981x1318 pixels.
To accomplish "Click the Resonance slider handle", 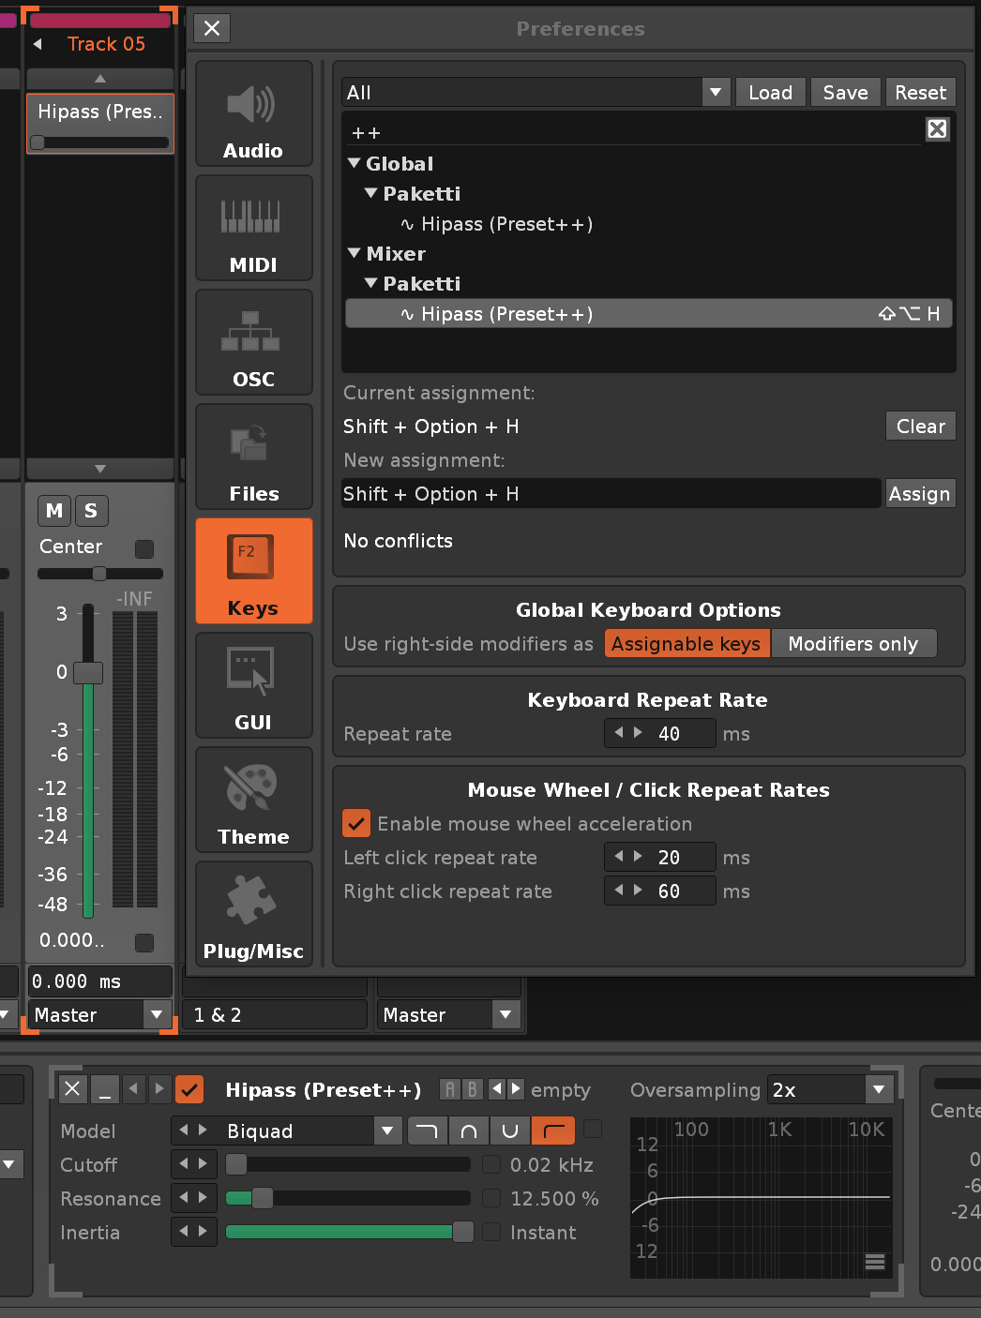I will [263, 1198].
